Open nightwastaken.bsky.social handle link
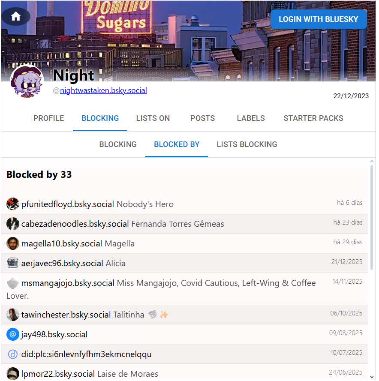 click(103, 90)
